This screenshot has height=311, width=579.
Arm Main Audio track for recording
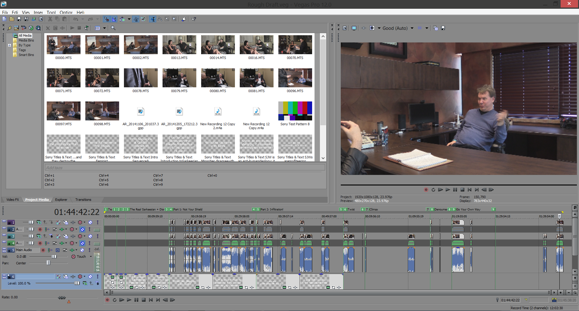point(43,250)
